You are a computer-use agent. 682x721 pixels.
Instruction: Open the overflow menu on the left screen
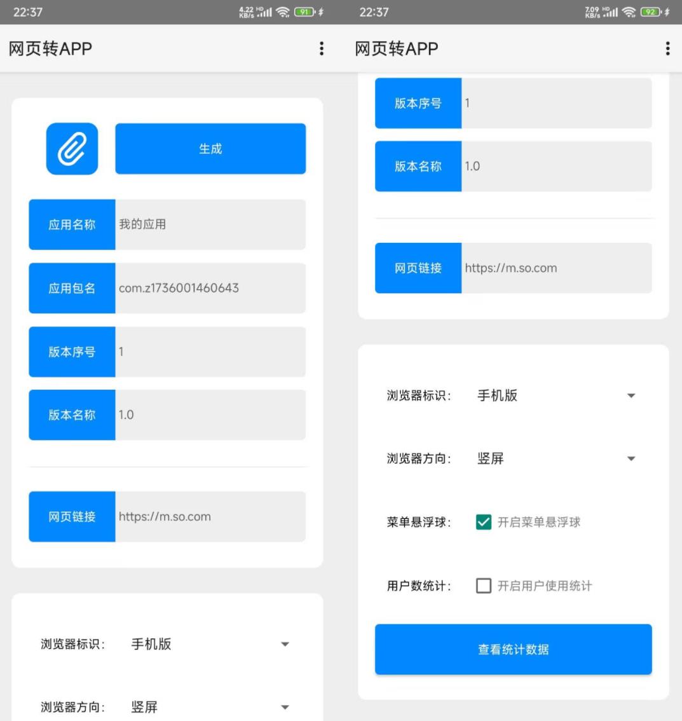(x=322, y=49)
